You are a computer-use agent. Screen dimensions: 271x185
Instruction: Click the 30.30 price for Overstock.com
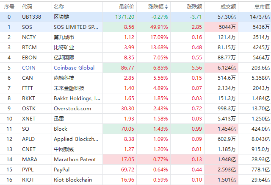coord(127,109)
